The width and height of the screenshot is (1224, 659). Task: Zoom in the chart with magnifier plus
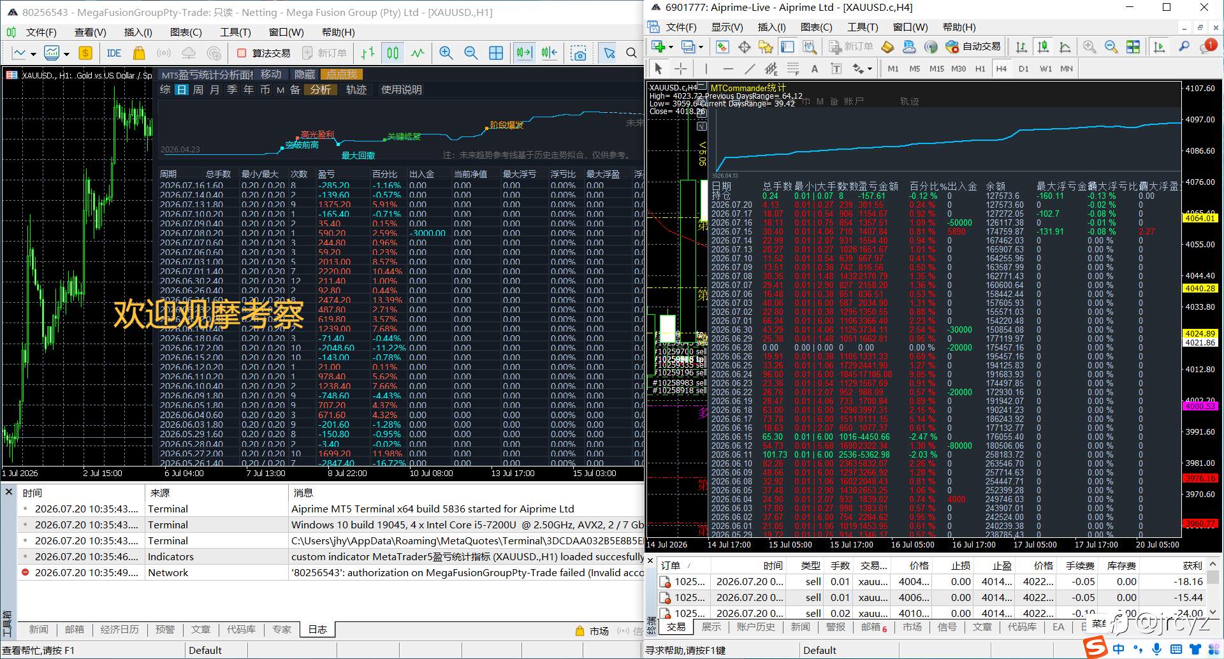446,53
